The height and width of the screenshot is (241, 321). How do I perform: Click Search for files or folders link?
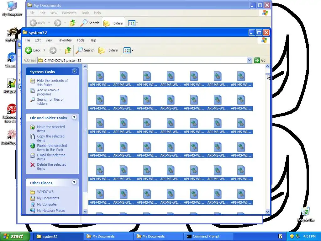click(x=50, y=101)
